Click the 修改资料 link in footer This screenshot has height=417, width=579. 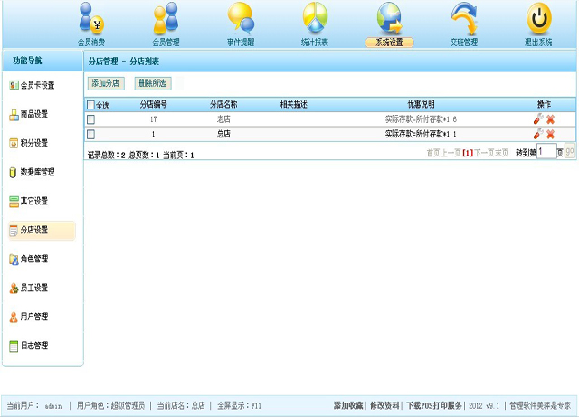(x=384, y=406)
